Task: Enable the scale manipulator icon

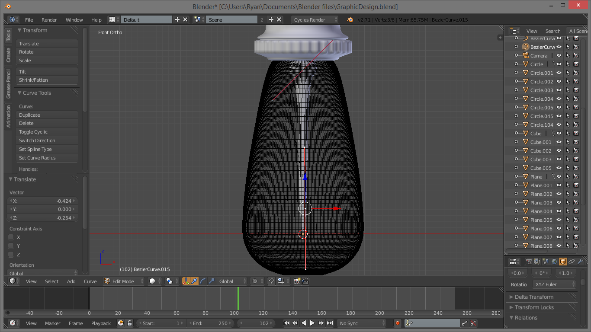Action: [x=211, y=281]
